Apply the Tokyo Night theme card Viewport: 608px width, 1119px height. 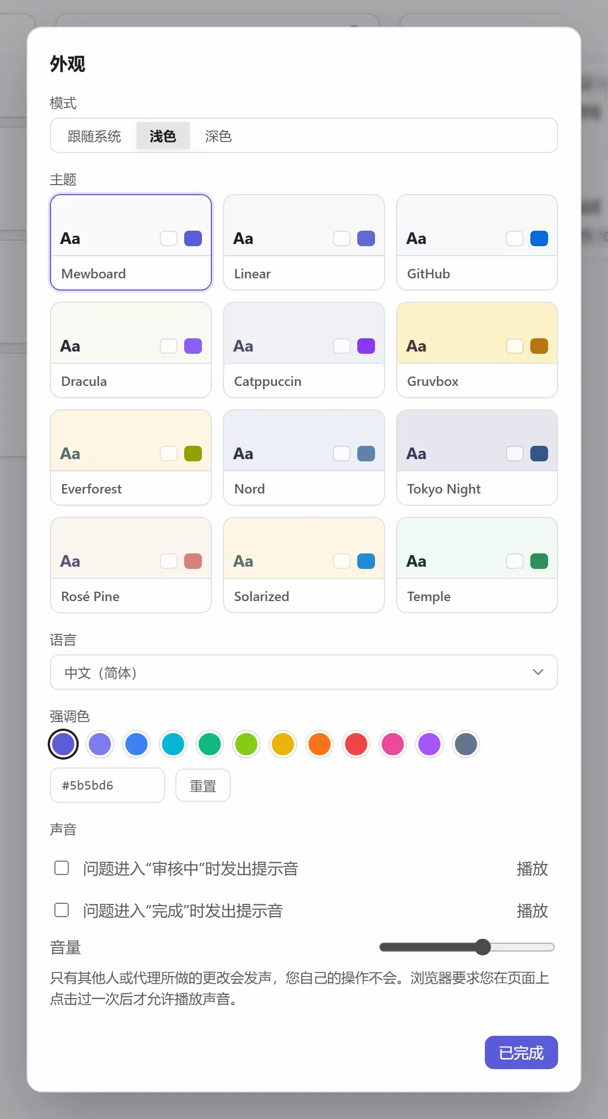coord(477,457)
